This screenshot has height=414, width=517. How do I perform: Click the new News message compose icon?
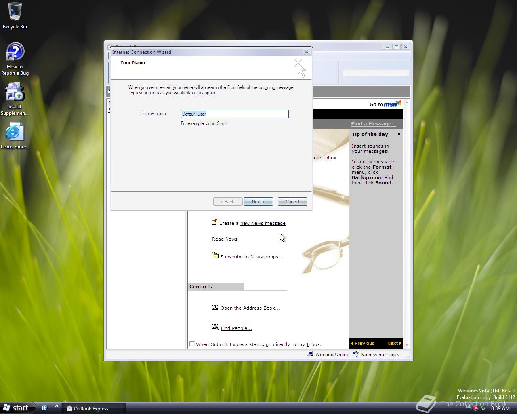tap(214, 222)
